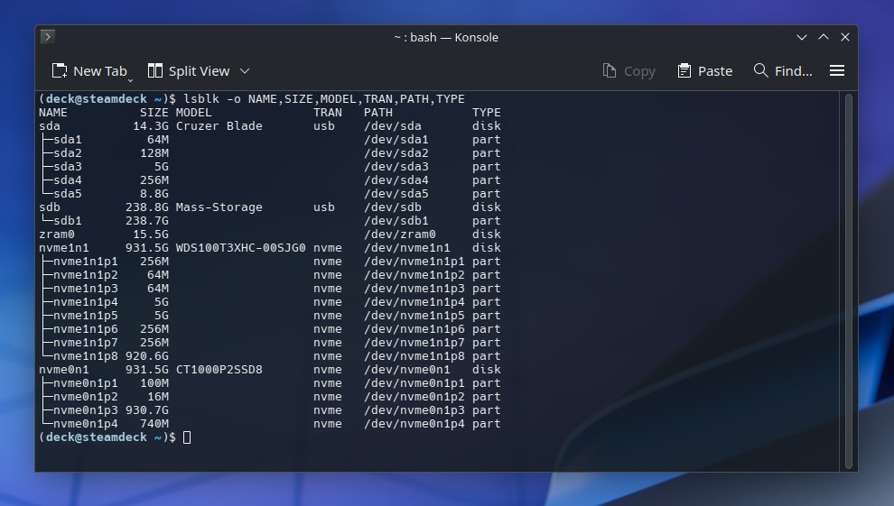Click the 'NAME' column header
This screenshot has width=894, height=506.
click(x=53, y=113)
